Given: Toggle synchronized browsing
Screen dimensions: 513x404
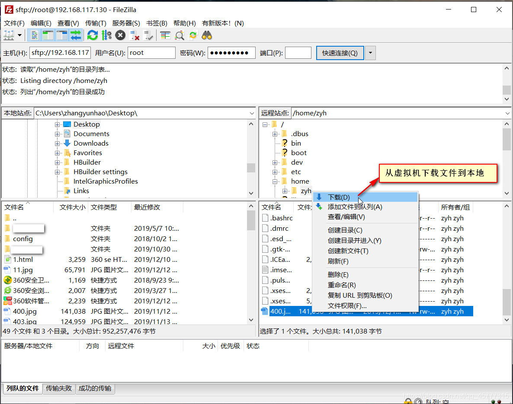Looking at the screenshot, I should [x=193, y=35].
